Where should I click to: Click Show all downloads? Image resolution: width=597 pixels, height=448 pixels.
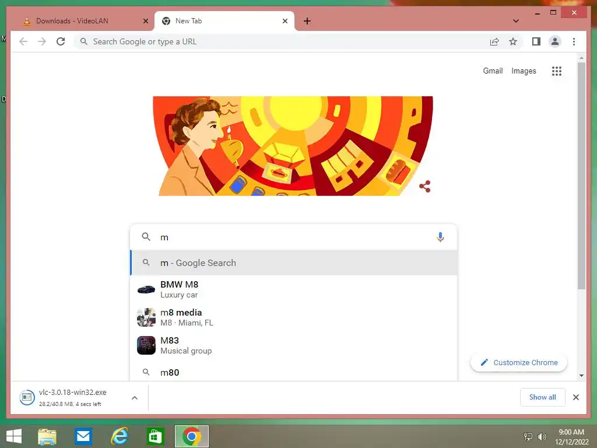pos(542,397)
